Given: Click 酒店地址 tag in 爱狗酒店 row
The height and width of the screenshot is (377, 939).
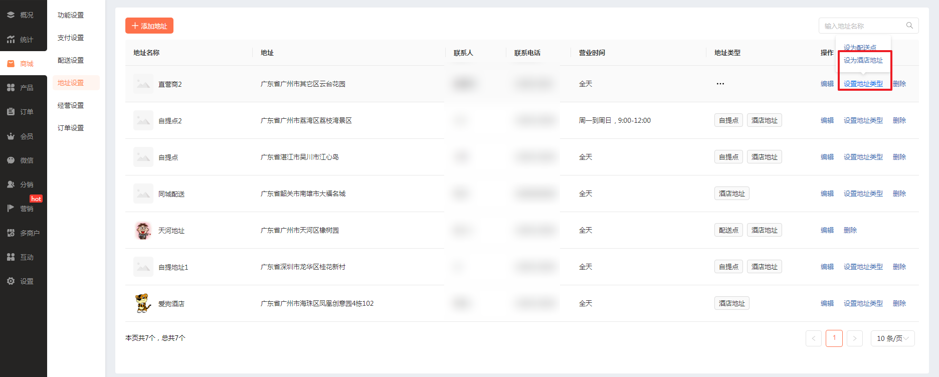Looking at the screenshot, I should tap(732, 303).
